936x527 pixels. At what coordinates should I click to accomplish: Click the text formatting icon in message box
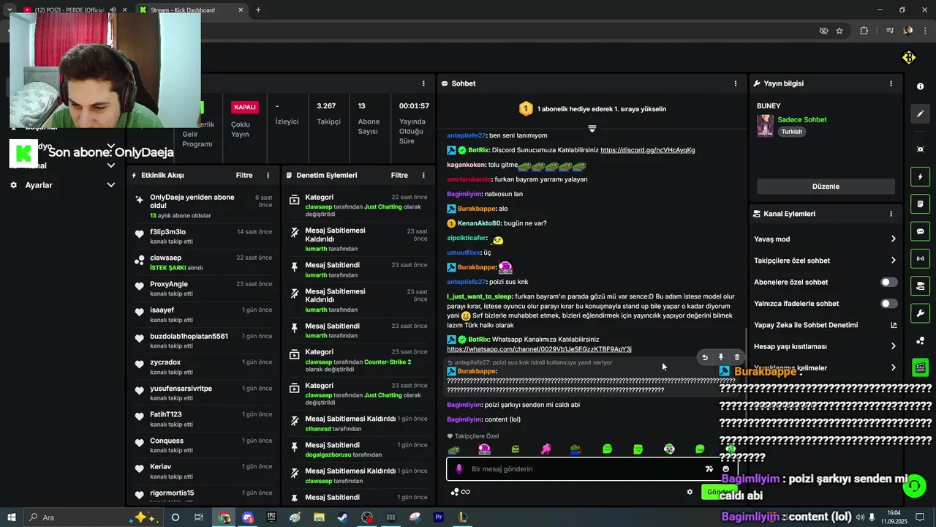pos(709,469)
